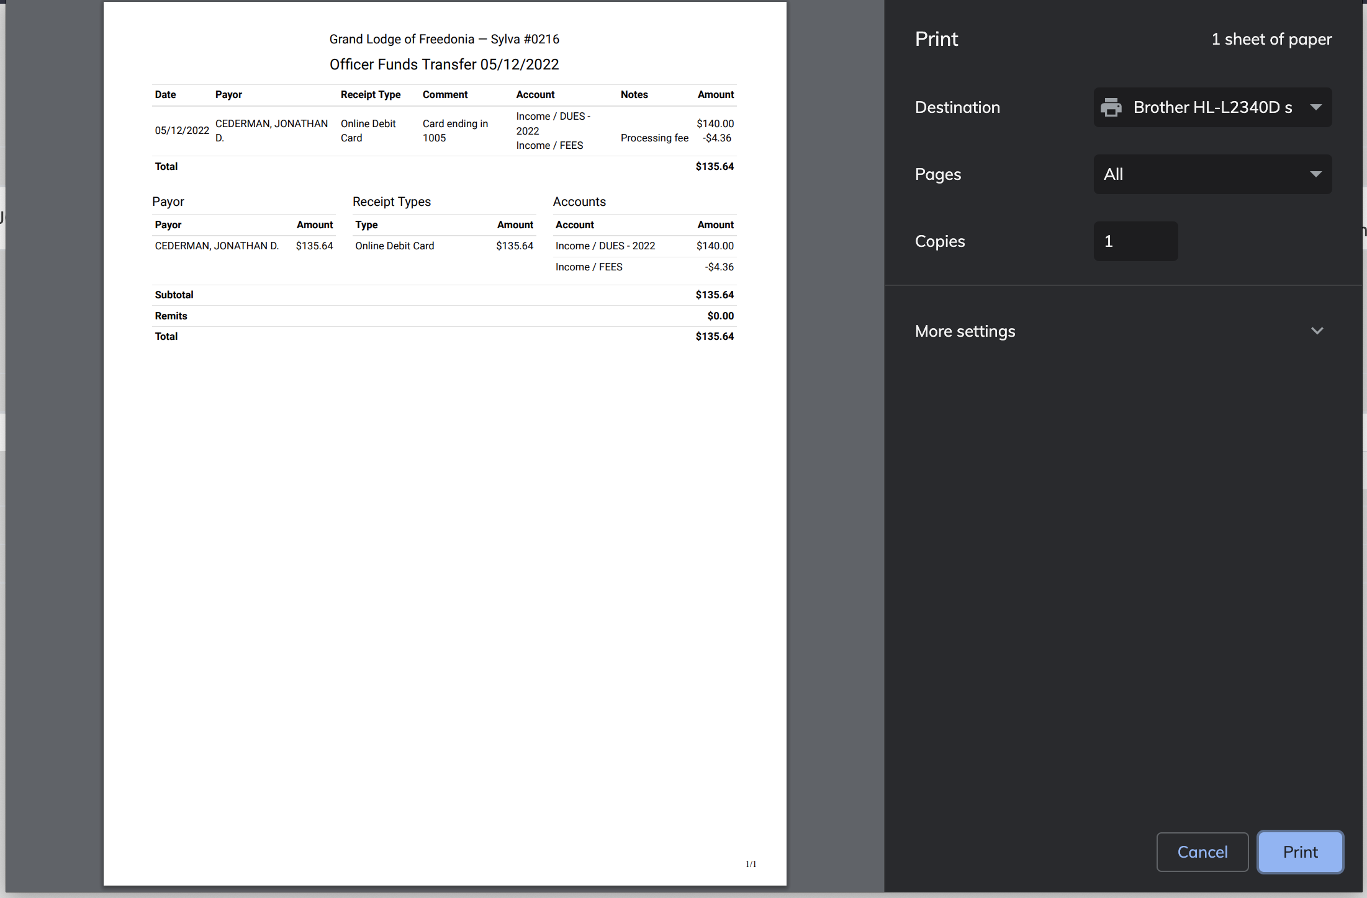The height and width of the screenshot is (898, 1367).
Task: Open the Pages dropdown set to All
Action: (1212, 174)
